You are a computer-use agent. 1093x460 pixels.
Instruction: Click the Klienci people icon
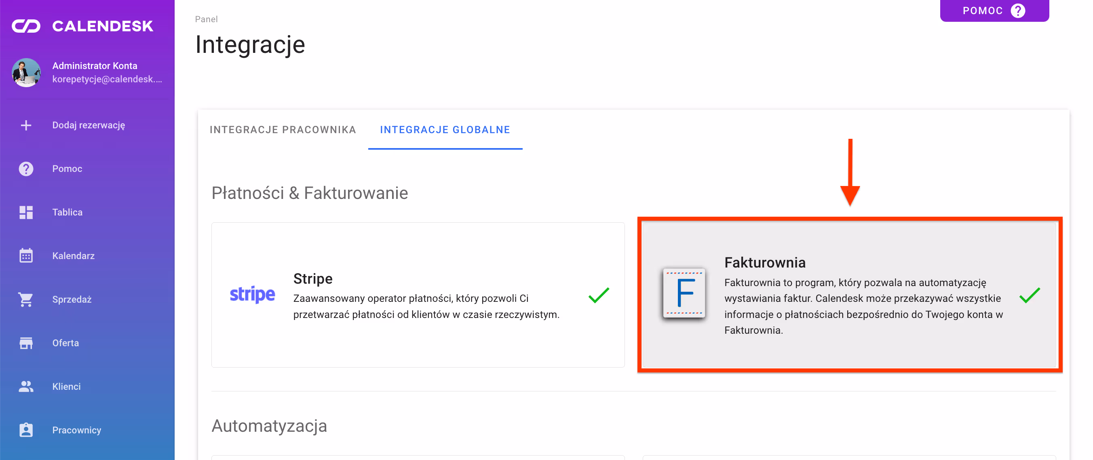click(x=26, y=386)
